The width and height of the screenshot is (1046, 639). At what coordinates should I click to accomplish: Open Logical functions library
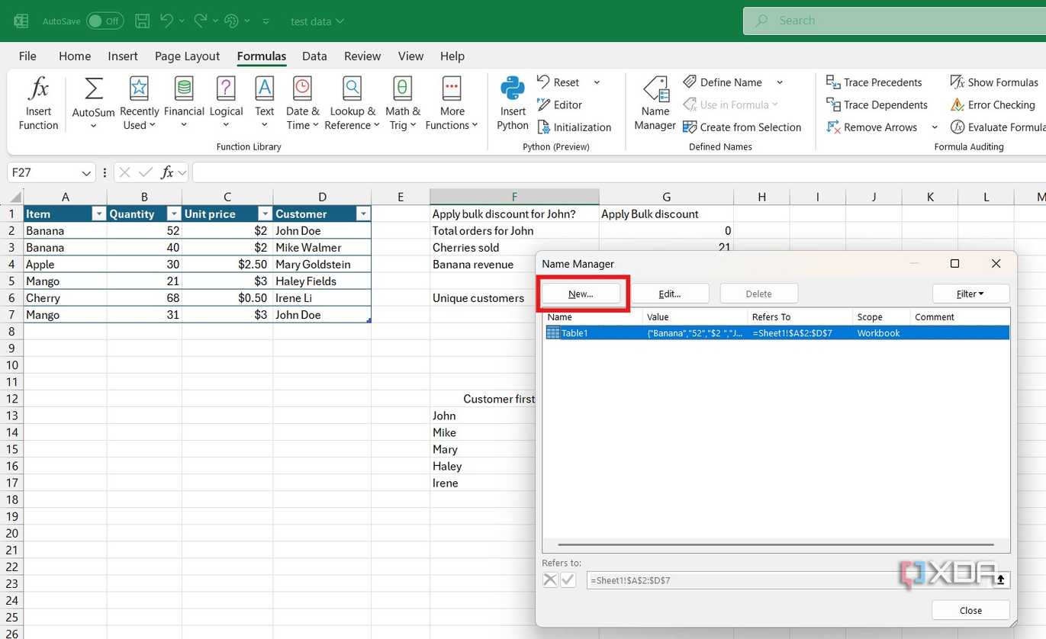point(226,104)
